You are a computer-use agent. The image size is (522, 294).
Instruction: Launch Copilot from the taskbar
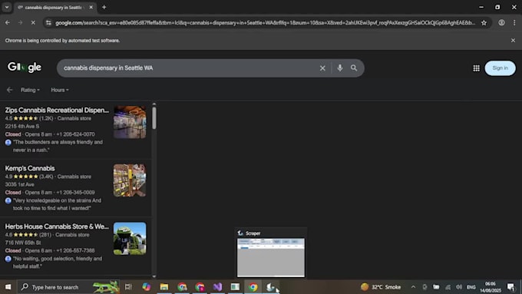(146, 286)
